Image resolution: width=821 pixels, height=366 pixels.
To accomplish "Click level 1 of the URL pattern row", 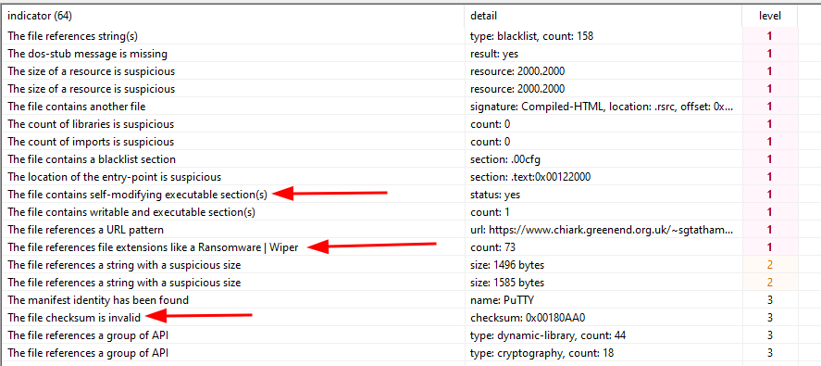I will pos(770,230).
